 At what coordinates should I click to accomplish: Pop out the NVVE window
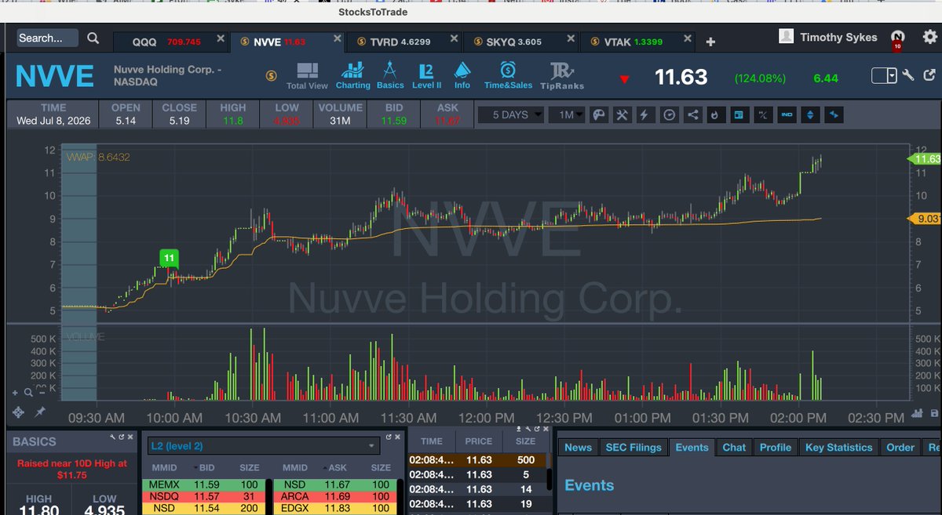[930, 76]
